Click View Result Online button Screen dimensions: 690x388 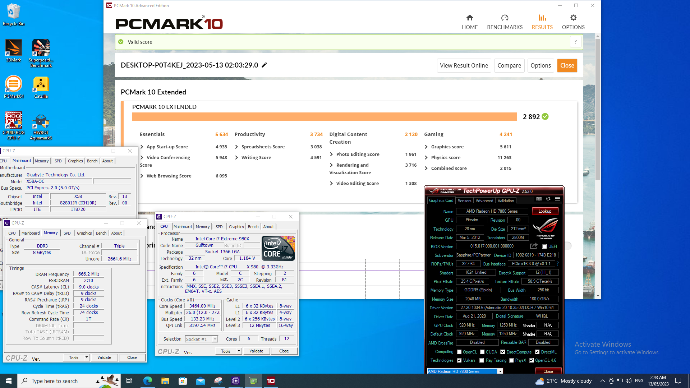click(464, 65)
